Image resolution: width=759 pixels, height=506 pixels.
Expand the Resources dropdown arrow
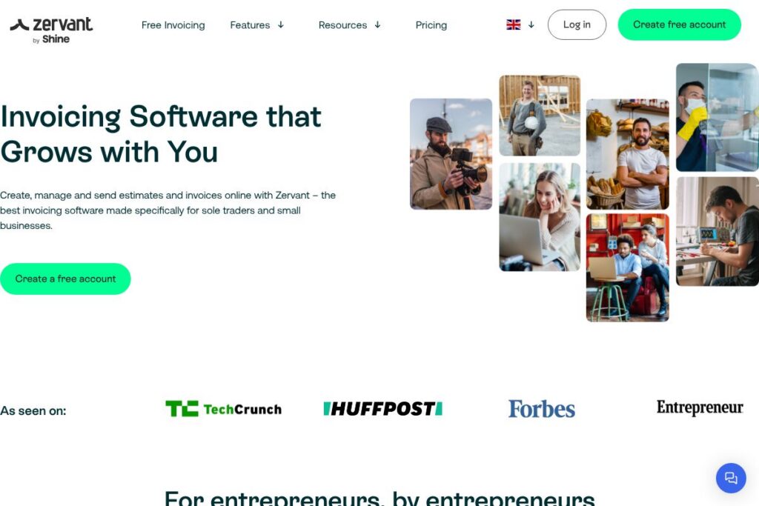point(377,24)
